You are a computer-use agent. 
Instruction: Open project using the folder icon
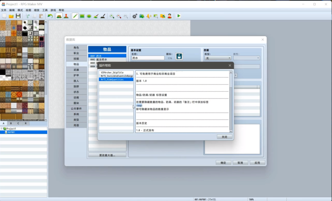pyautogui.click(x=11, y=16)
